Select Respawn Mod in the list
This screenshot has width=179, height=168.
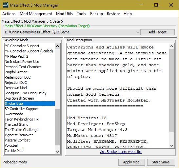[30, 88]
